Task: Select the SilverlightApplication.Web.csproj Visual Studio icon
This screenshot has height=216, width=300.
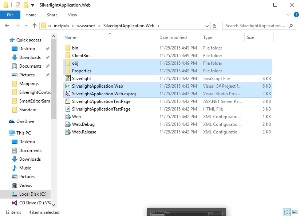Action: [x=67, y=94]
